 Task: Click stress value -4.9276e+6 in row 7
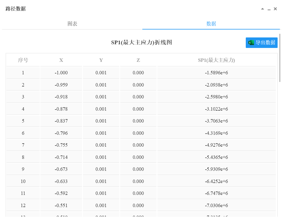pos(216,145)
